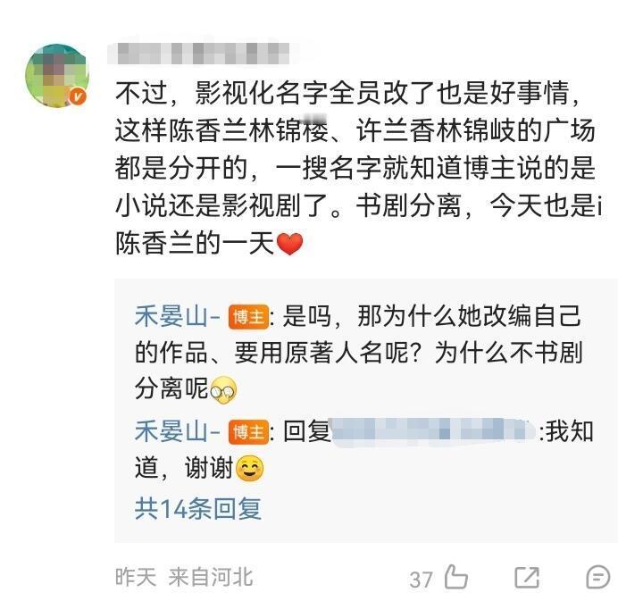Select main comment text starting 不过

click(359, 168)
